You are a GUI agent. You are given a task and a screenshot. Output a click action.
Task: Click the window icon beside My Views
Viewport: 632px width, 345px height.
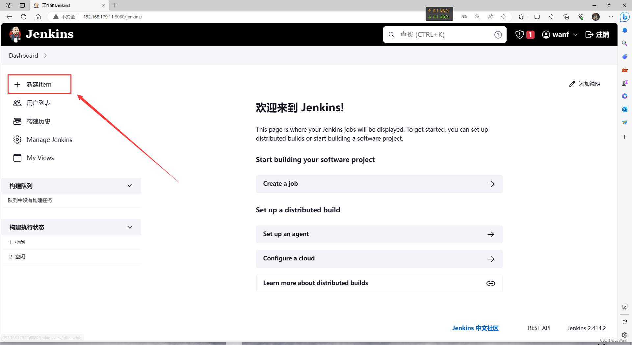coord(17,158)
